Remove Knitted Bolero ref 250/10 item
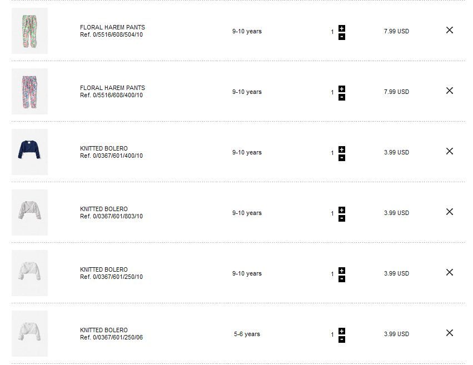The width and height of the screenshot is (473, 365). click(x=450, y=272)
